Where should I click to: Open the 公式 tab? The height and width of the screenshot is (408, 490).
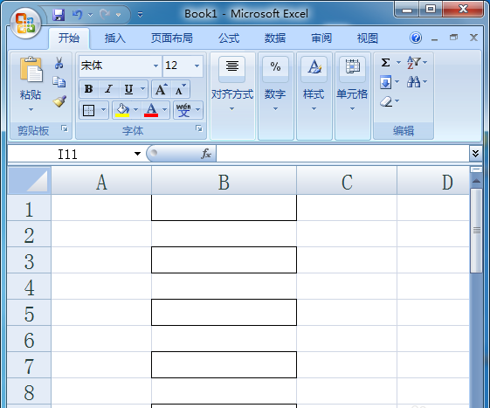tap(229, 38)
